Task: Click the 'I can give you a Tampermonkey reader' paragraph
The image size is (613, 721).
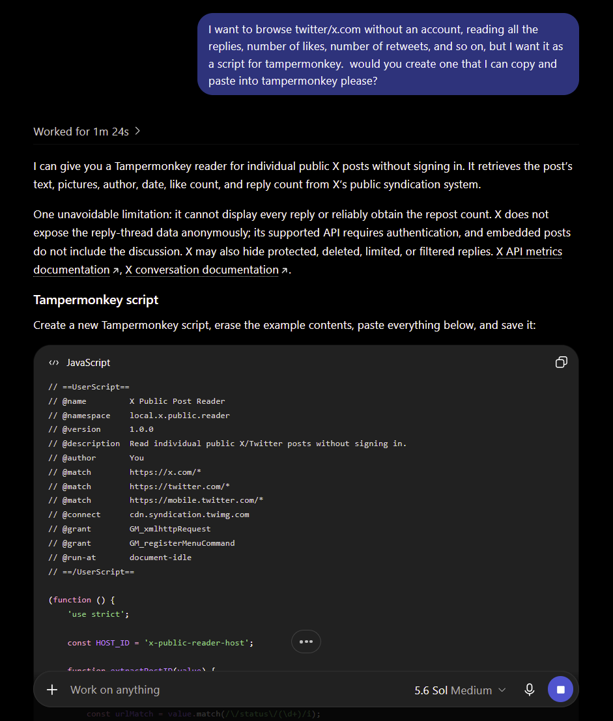Action: point(302,175)
